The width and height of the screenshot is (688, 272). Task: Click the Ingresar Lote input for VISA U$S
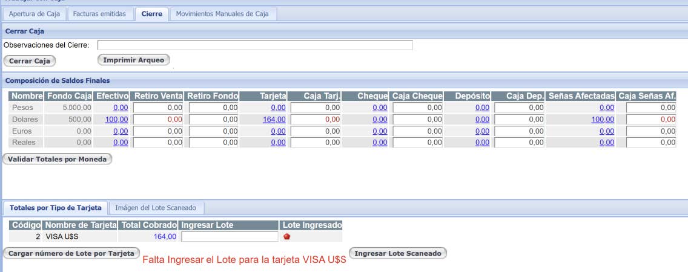pos(230,236)
